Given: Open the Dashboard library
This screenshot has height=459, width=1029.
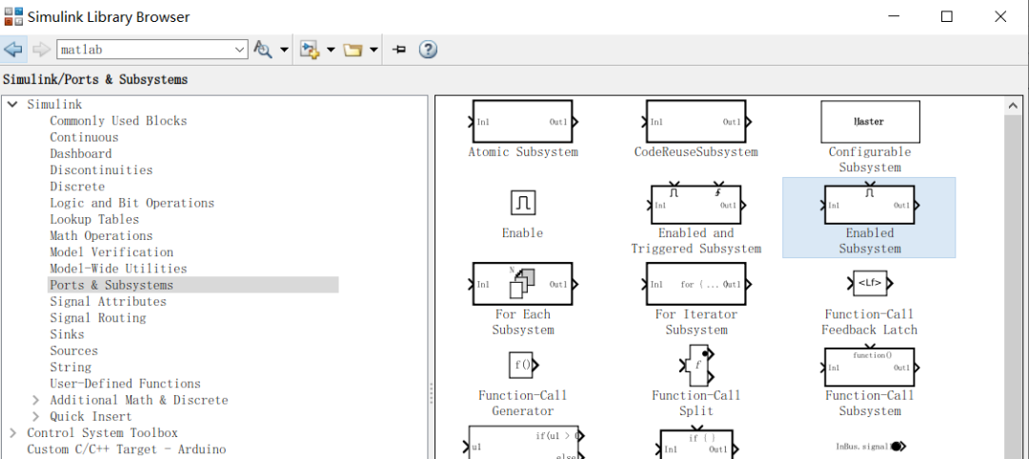Looking at the screenshot, I should tap(81, 153).
